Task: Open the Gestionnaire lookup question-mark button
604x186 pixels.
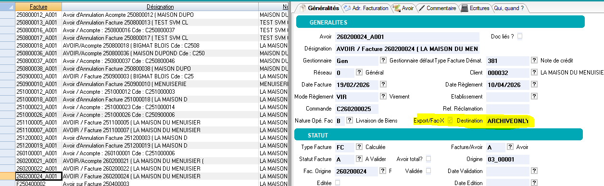Action: coord(383,61)
